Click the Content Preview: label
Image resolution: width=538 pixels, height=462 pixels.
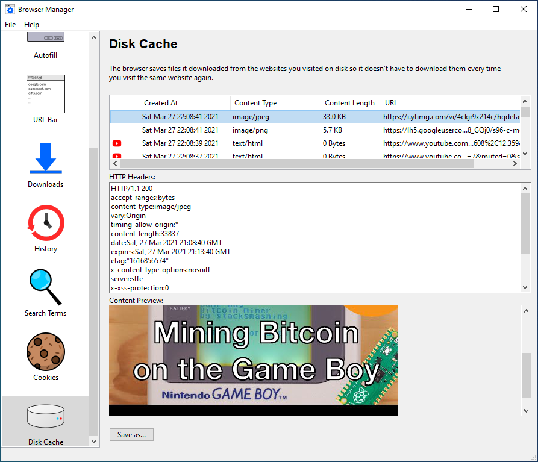[x=136, y=301]
